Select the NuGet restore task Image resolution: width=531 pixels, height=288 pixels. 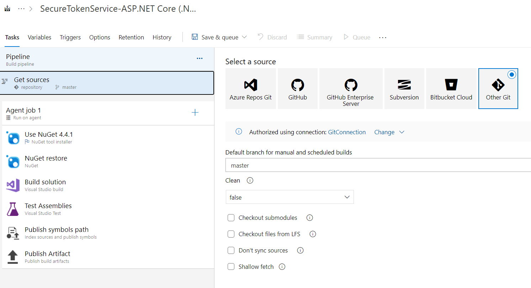coord(108,161)
